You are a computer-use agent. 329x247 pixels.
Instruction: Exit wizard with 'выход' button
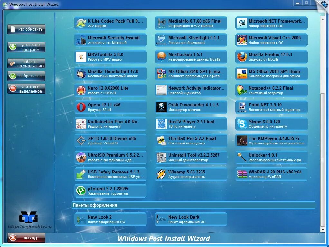(26, 238)
